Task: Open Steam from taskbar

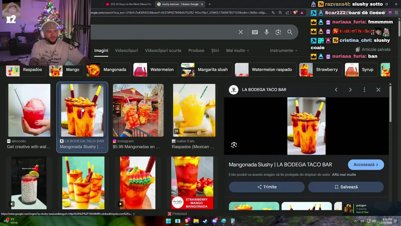Action: click(205, 221)
